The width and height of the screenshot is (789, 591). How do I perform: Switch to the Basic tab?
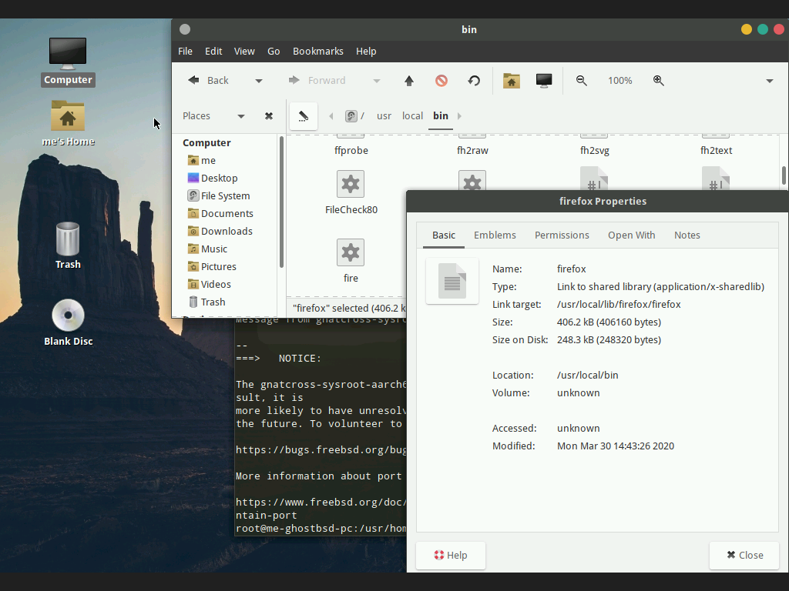pyautogui.click(x=443, y=235)
